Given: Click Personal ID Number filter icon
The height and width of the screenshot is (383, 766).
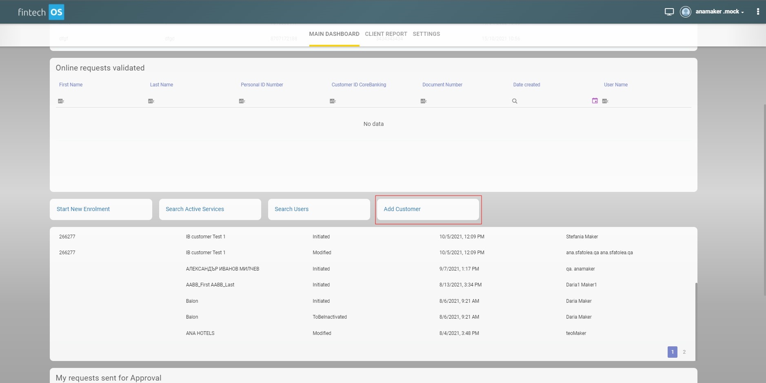Looking at the screenshot, I should click(x=242, y=101).
